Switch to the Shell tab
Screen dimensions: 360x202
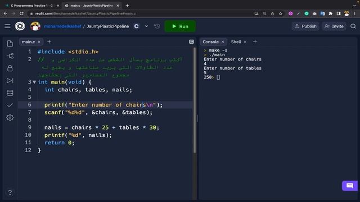[236, 42]
